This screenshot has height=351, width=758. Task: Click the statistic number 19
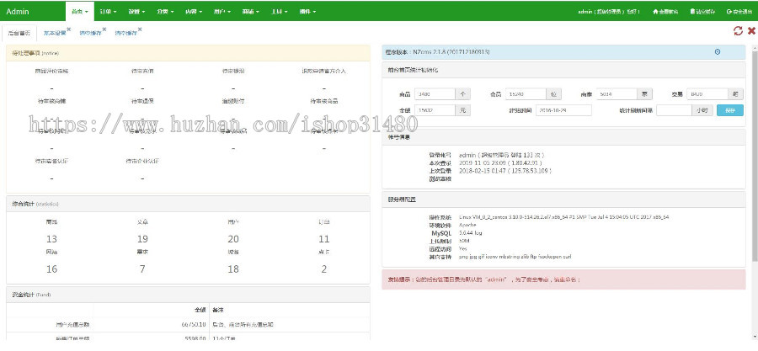coord(142,239)
